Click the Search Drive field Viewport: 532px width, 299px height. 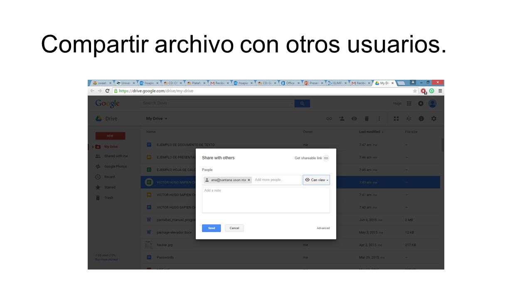(x=217, y=103)
